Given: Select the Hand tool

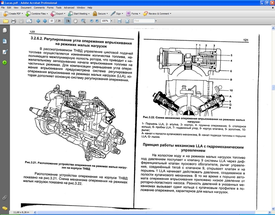Looking at the screenshot, I should 75,21.
